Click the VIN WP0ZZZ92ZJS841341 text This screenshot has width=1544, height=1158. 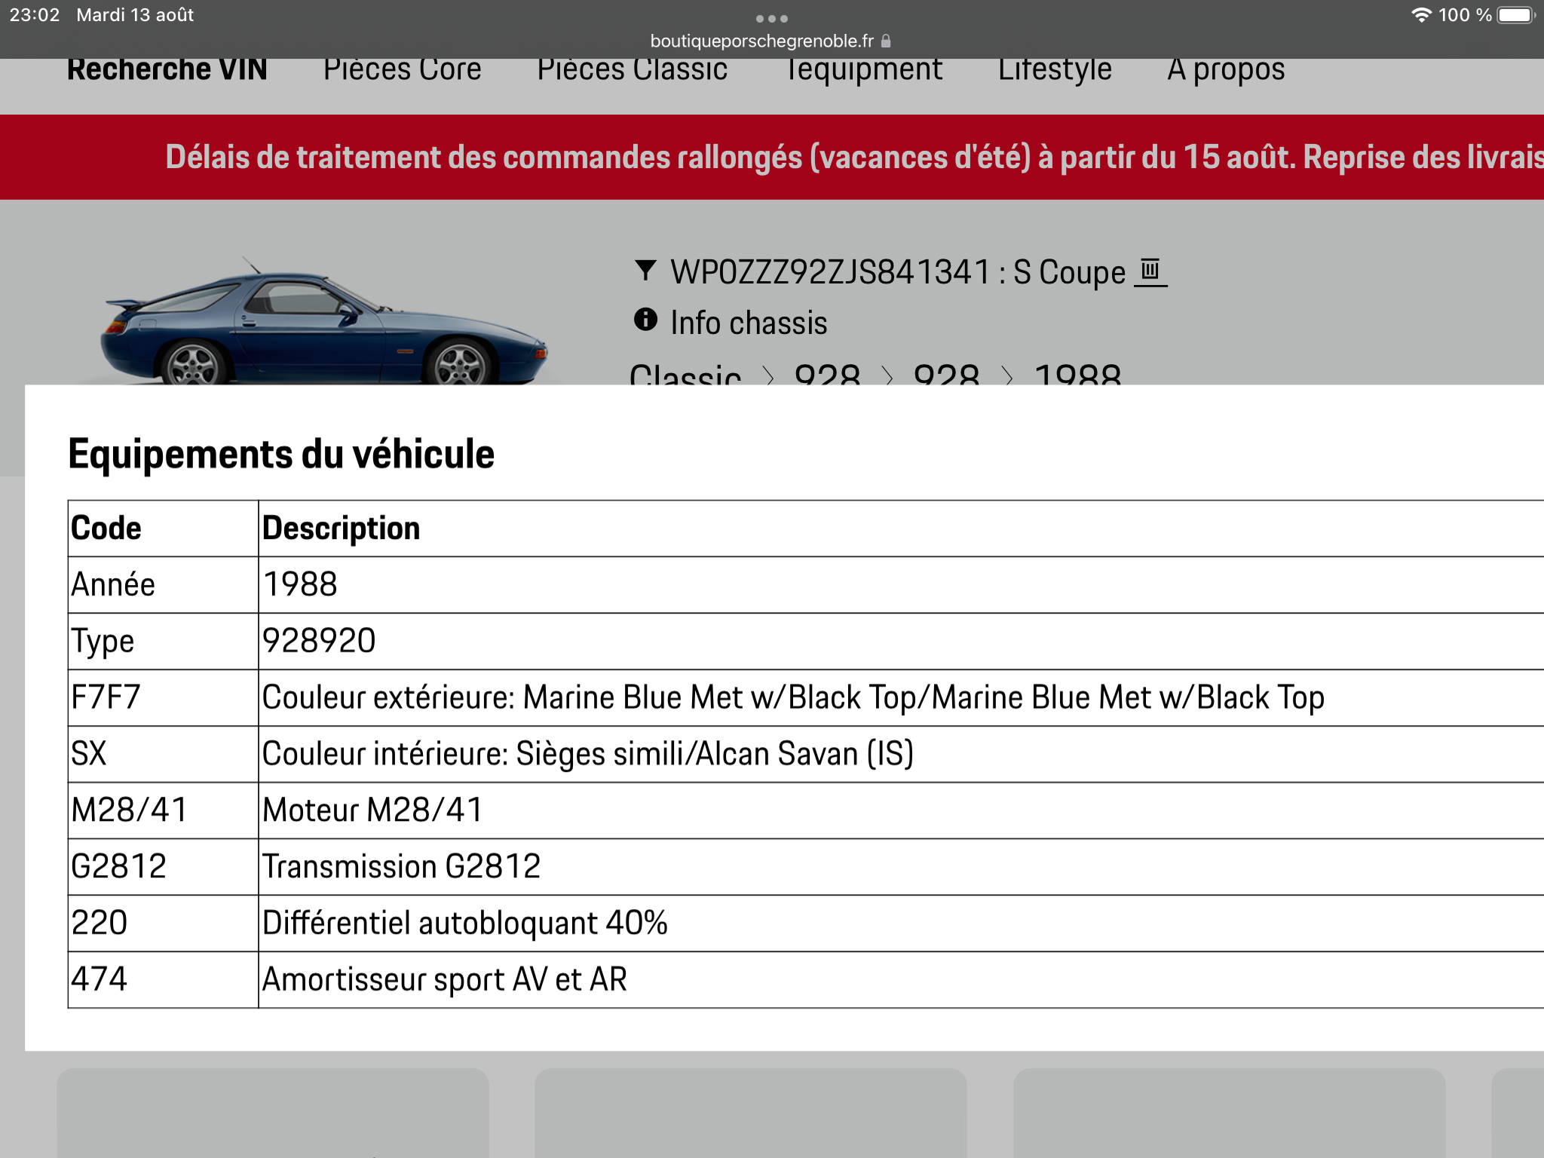830,272
